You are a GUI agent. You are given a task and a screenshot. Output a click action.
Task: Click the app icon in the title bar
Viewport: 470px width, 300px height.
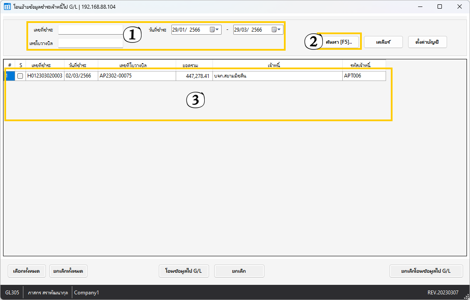(7, 7)
